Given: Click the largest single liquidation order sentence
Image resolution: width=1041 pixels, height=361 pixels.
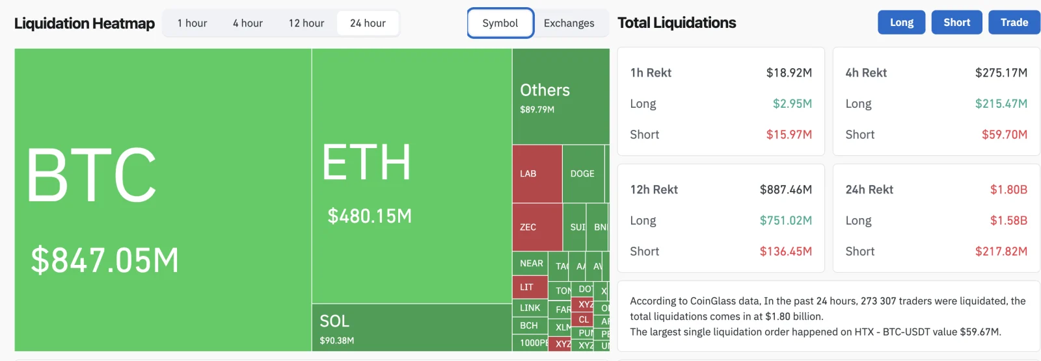Looking at the screenshot, I should pyautogui.click(x=815, y=332).
